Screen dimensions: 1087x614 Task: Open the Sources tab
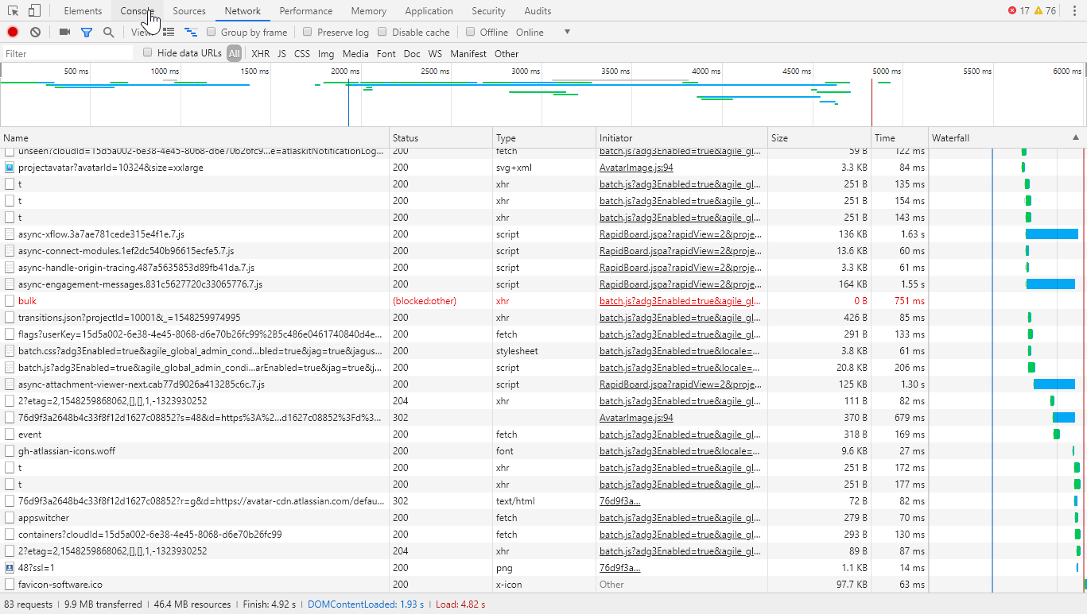(189, 11)
